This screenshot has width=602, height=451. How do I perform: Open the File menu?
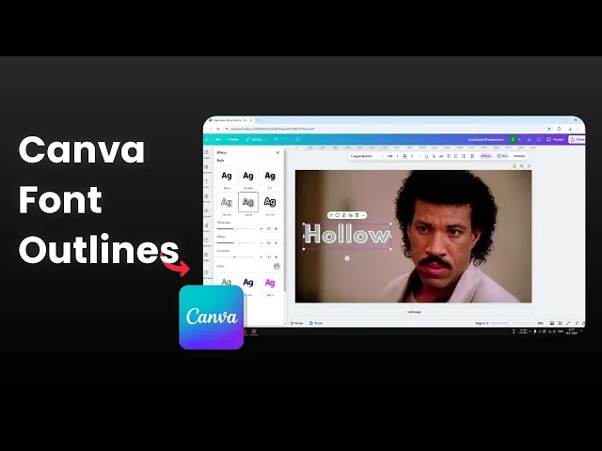[x=217, y=140]
